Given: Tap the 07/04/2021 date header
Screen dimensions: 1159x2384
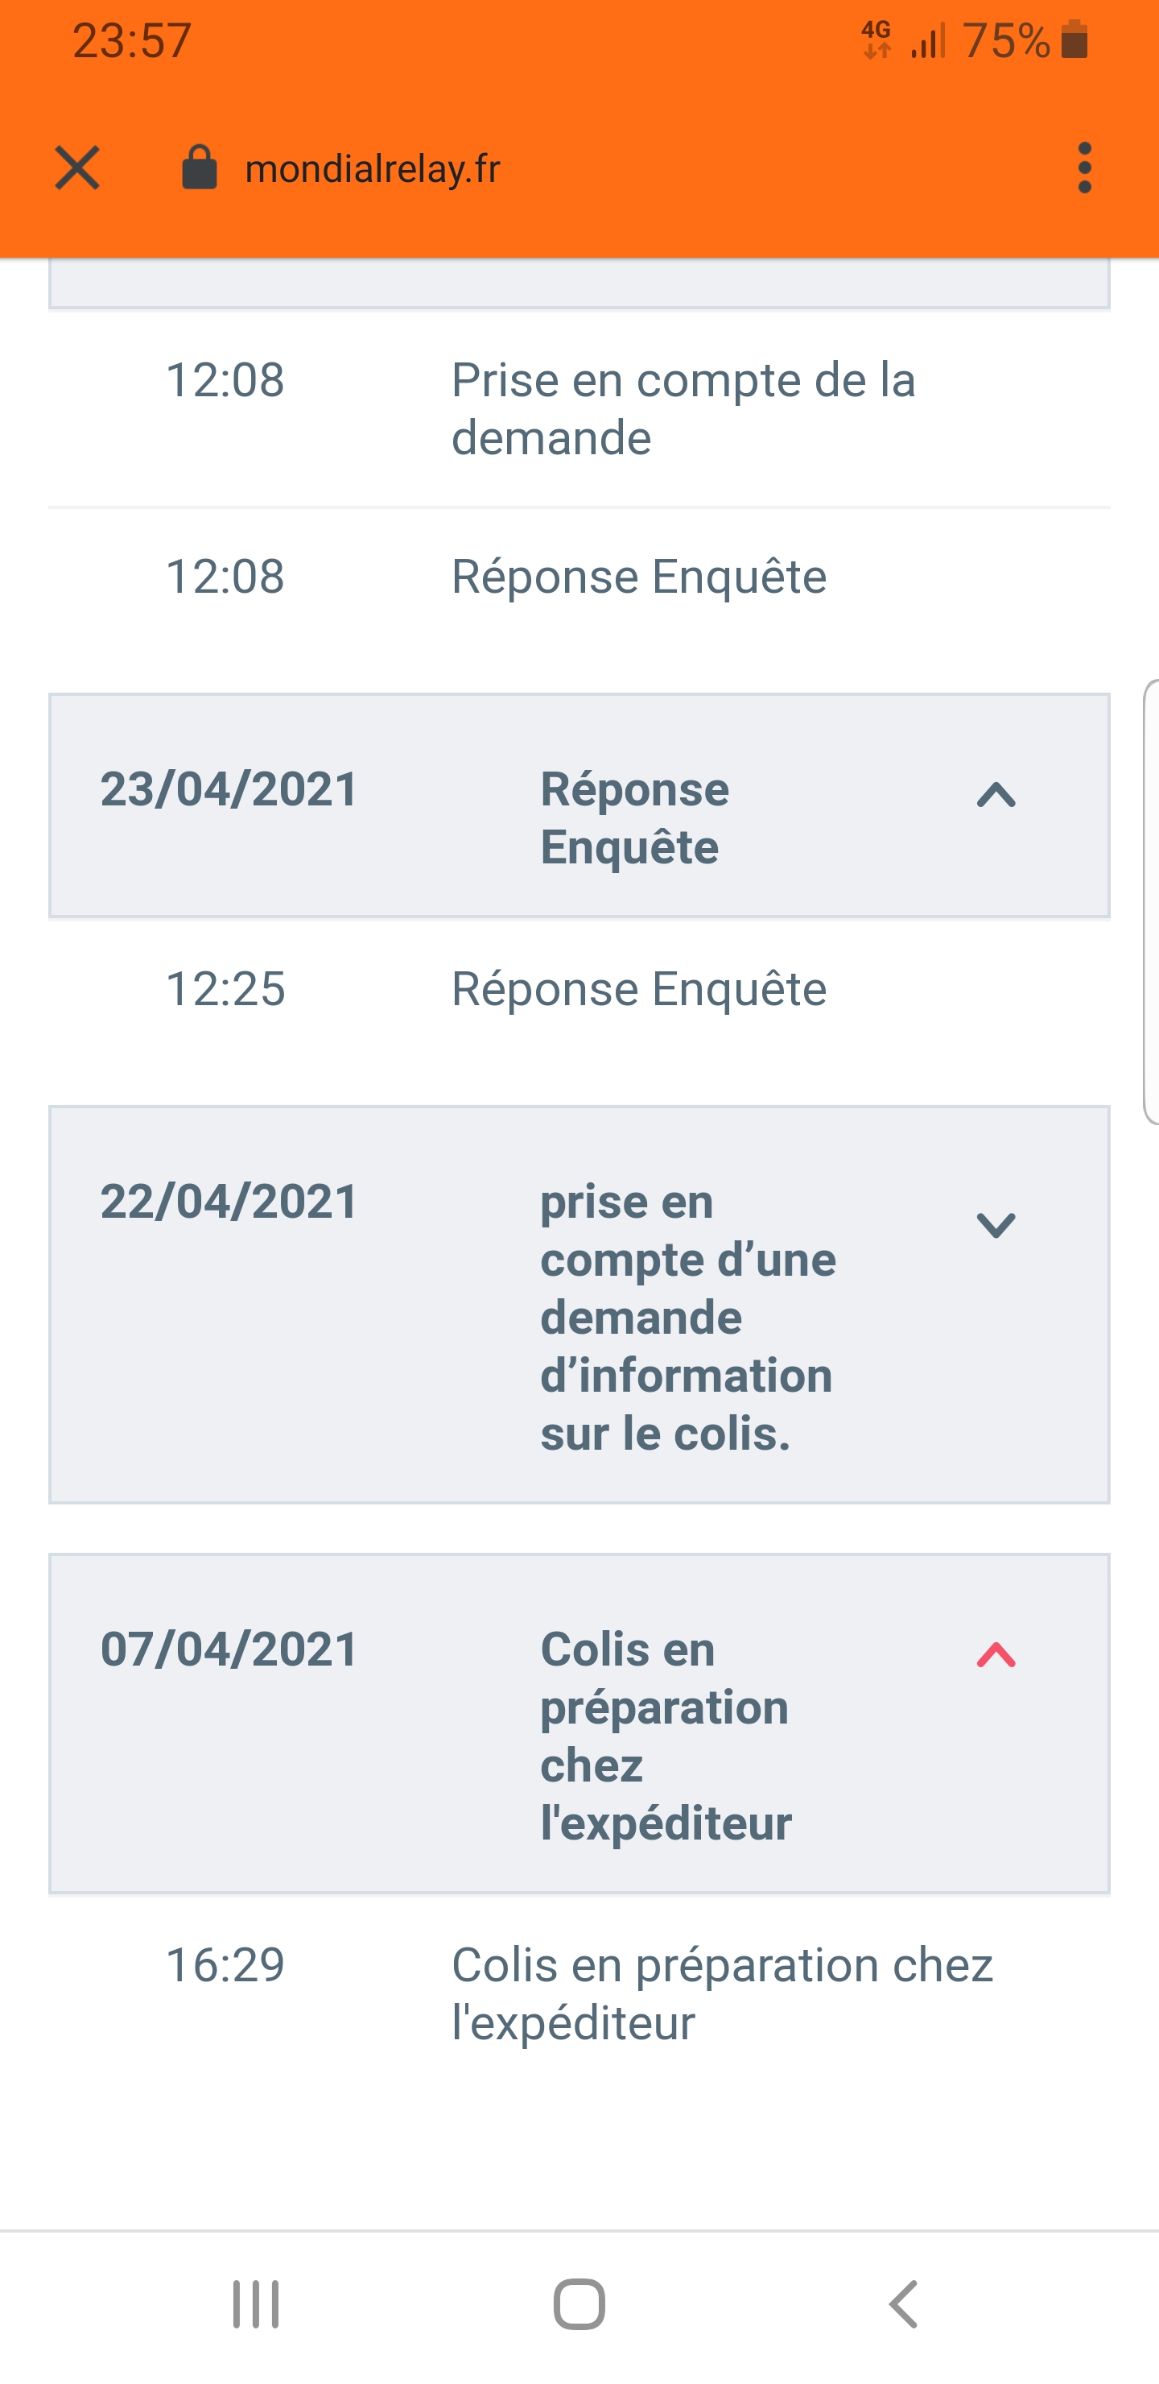Looking at the screenshot, I should (x=229, y=1649).
